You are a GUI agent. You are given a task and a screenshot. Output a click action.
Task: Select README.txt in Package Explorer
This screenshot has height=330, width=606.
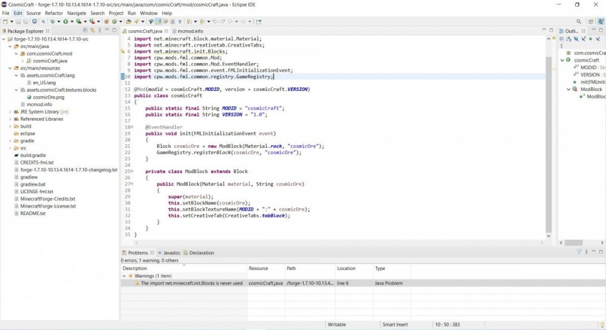coord(30,213)
